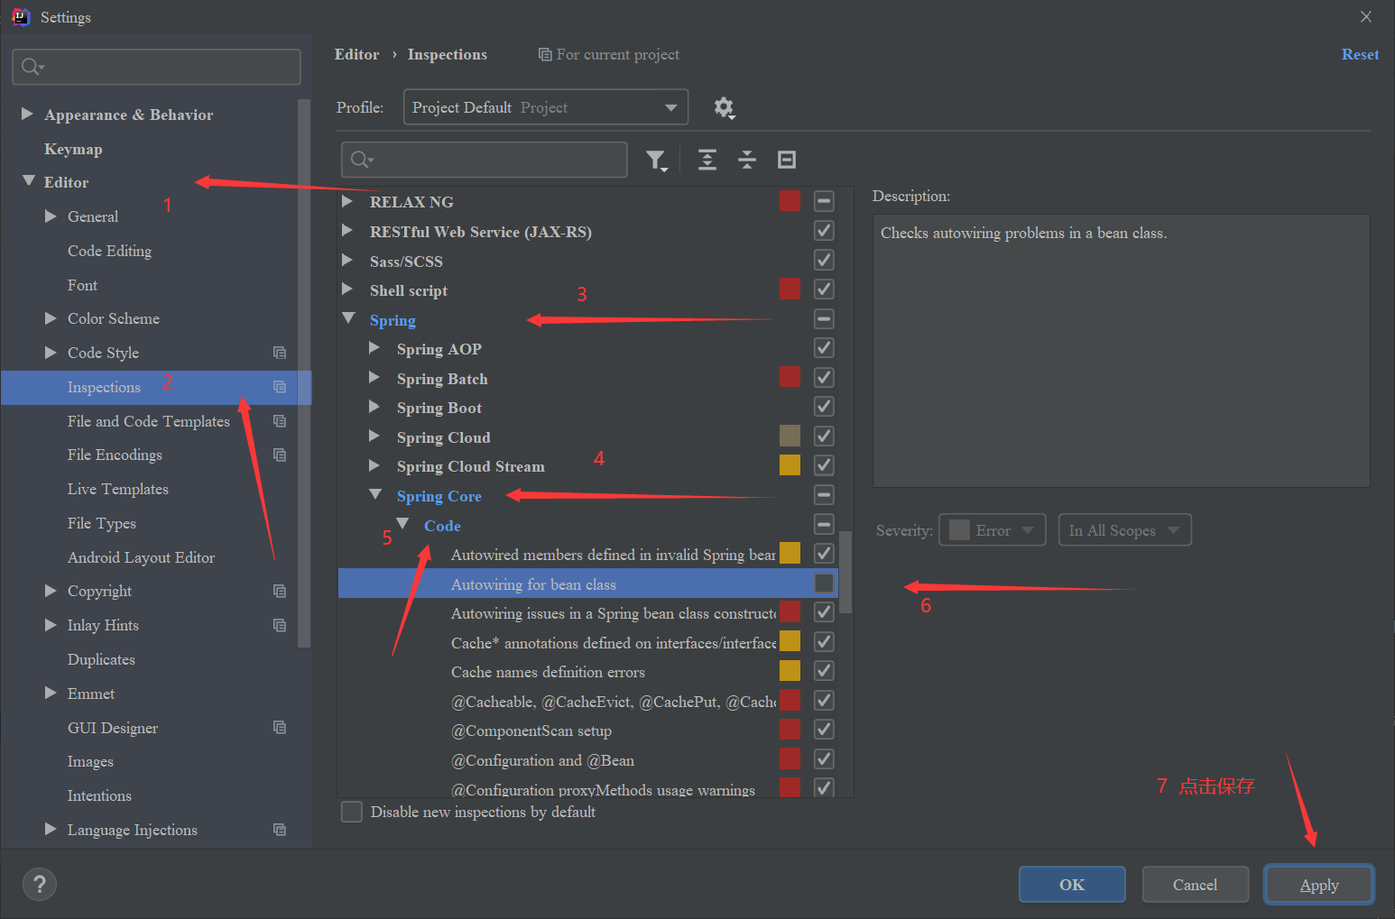The width and height of the screenshot is (1395, 919).
Task: Click the For current project icon
Action: tap(544, 54)
